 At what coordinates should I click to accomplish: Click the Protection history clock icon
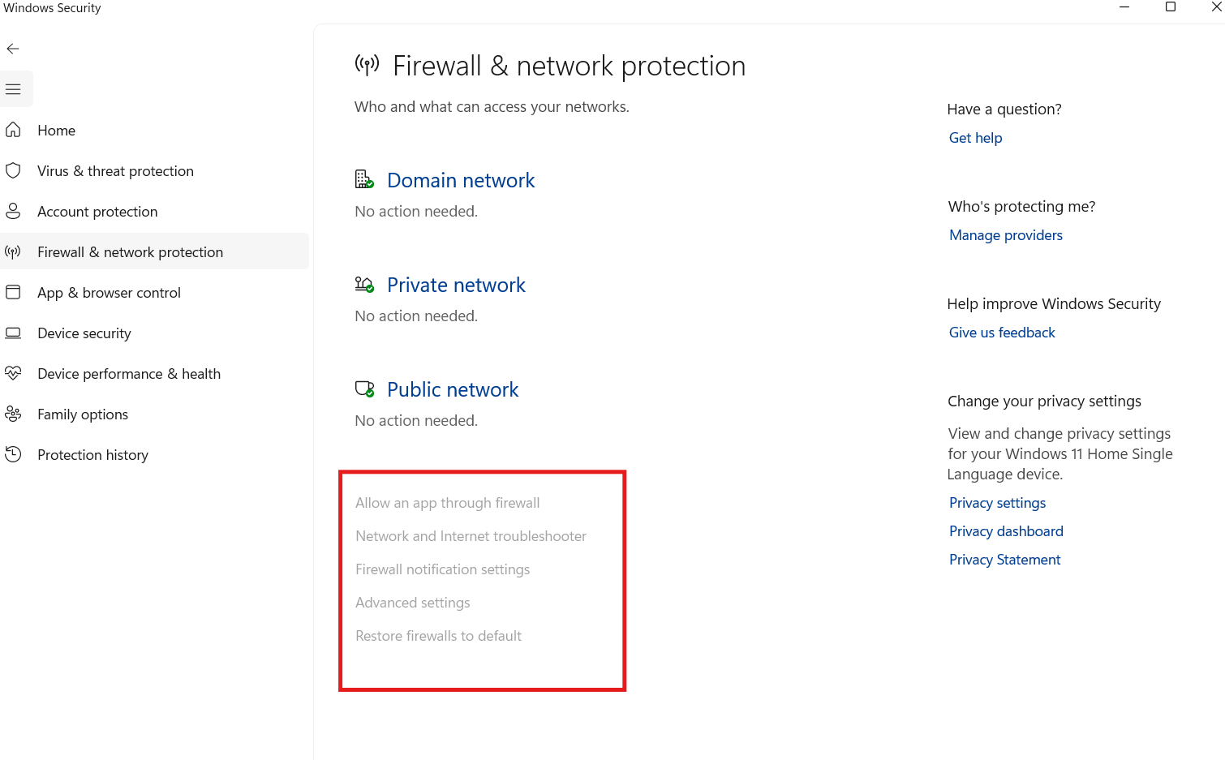(x=13, y=454)
